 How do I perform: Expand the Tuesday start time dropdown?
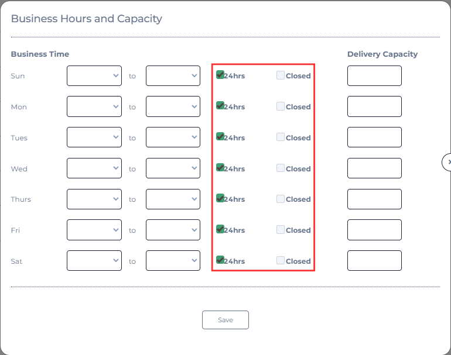(94, 137)
